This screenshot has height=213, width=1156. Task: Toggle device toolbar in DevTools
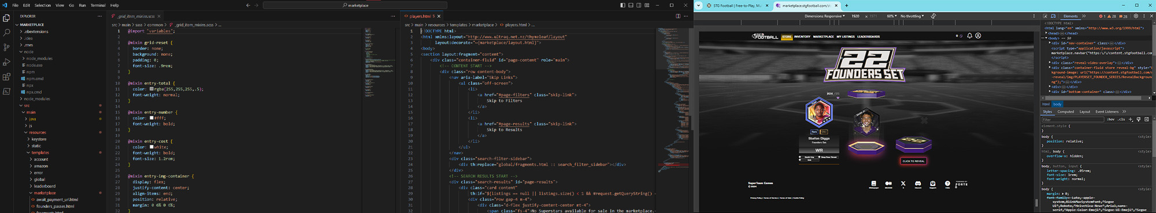coord(1053,16)
